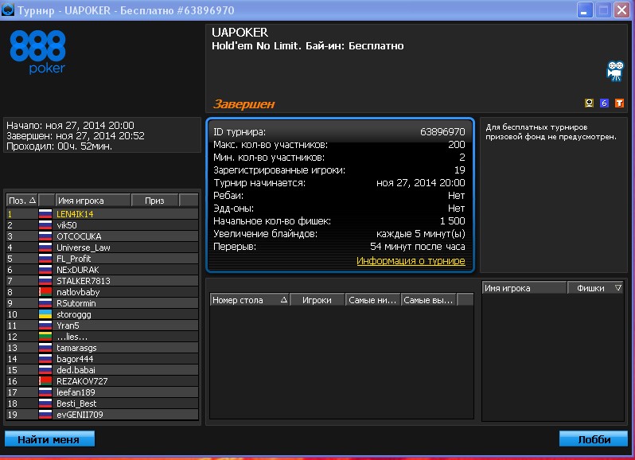Select player row evGENII709
635x460 pixels.
pos(103,415)
